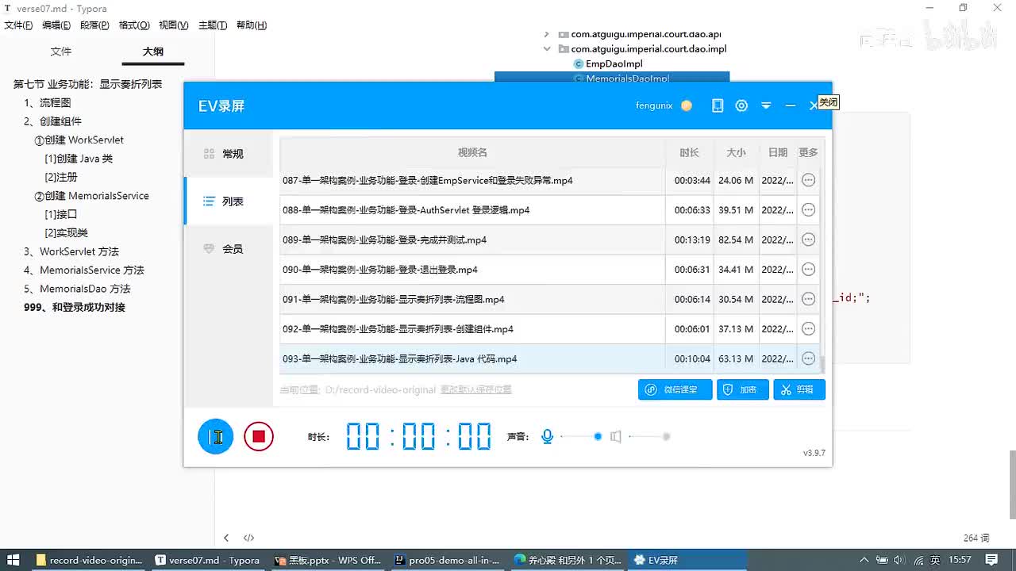
Task: Hide Typora sidebar with the back arrow
Action: coord(226,538)
